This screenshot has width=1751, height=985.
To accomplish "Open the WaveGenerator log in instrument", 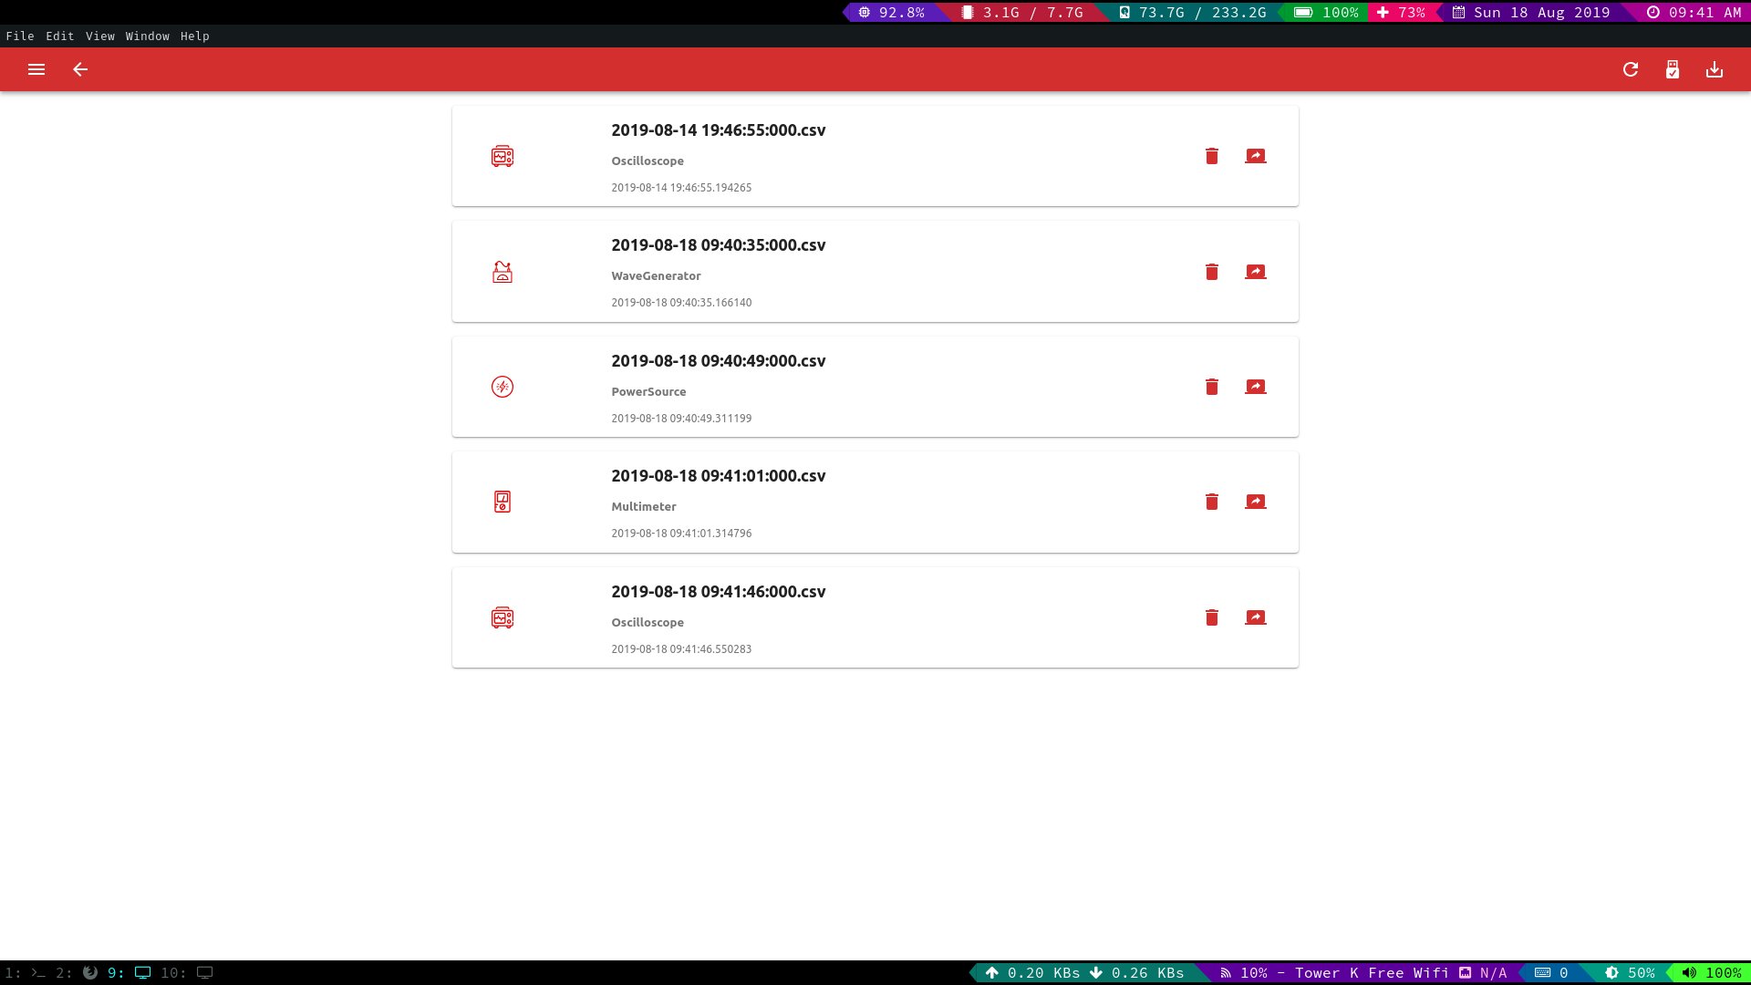I will 1256,272.
